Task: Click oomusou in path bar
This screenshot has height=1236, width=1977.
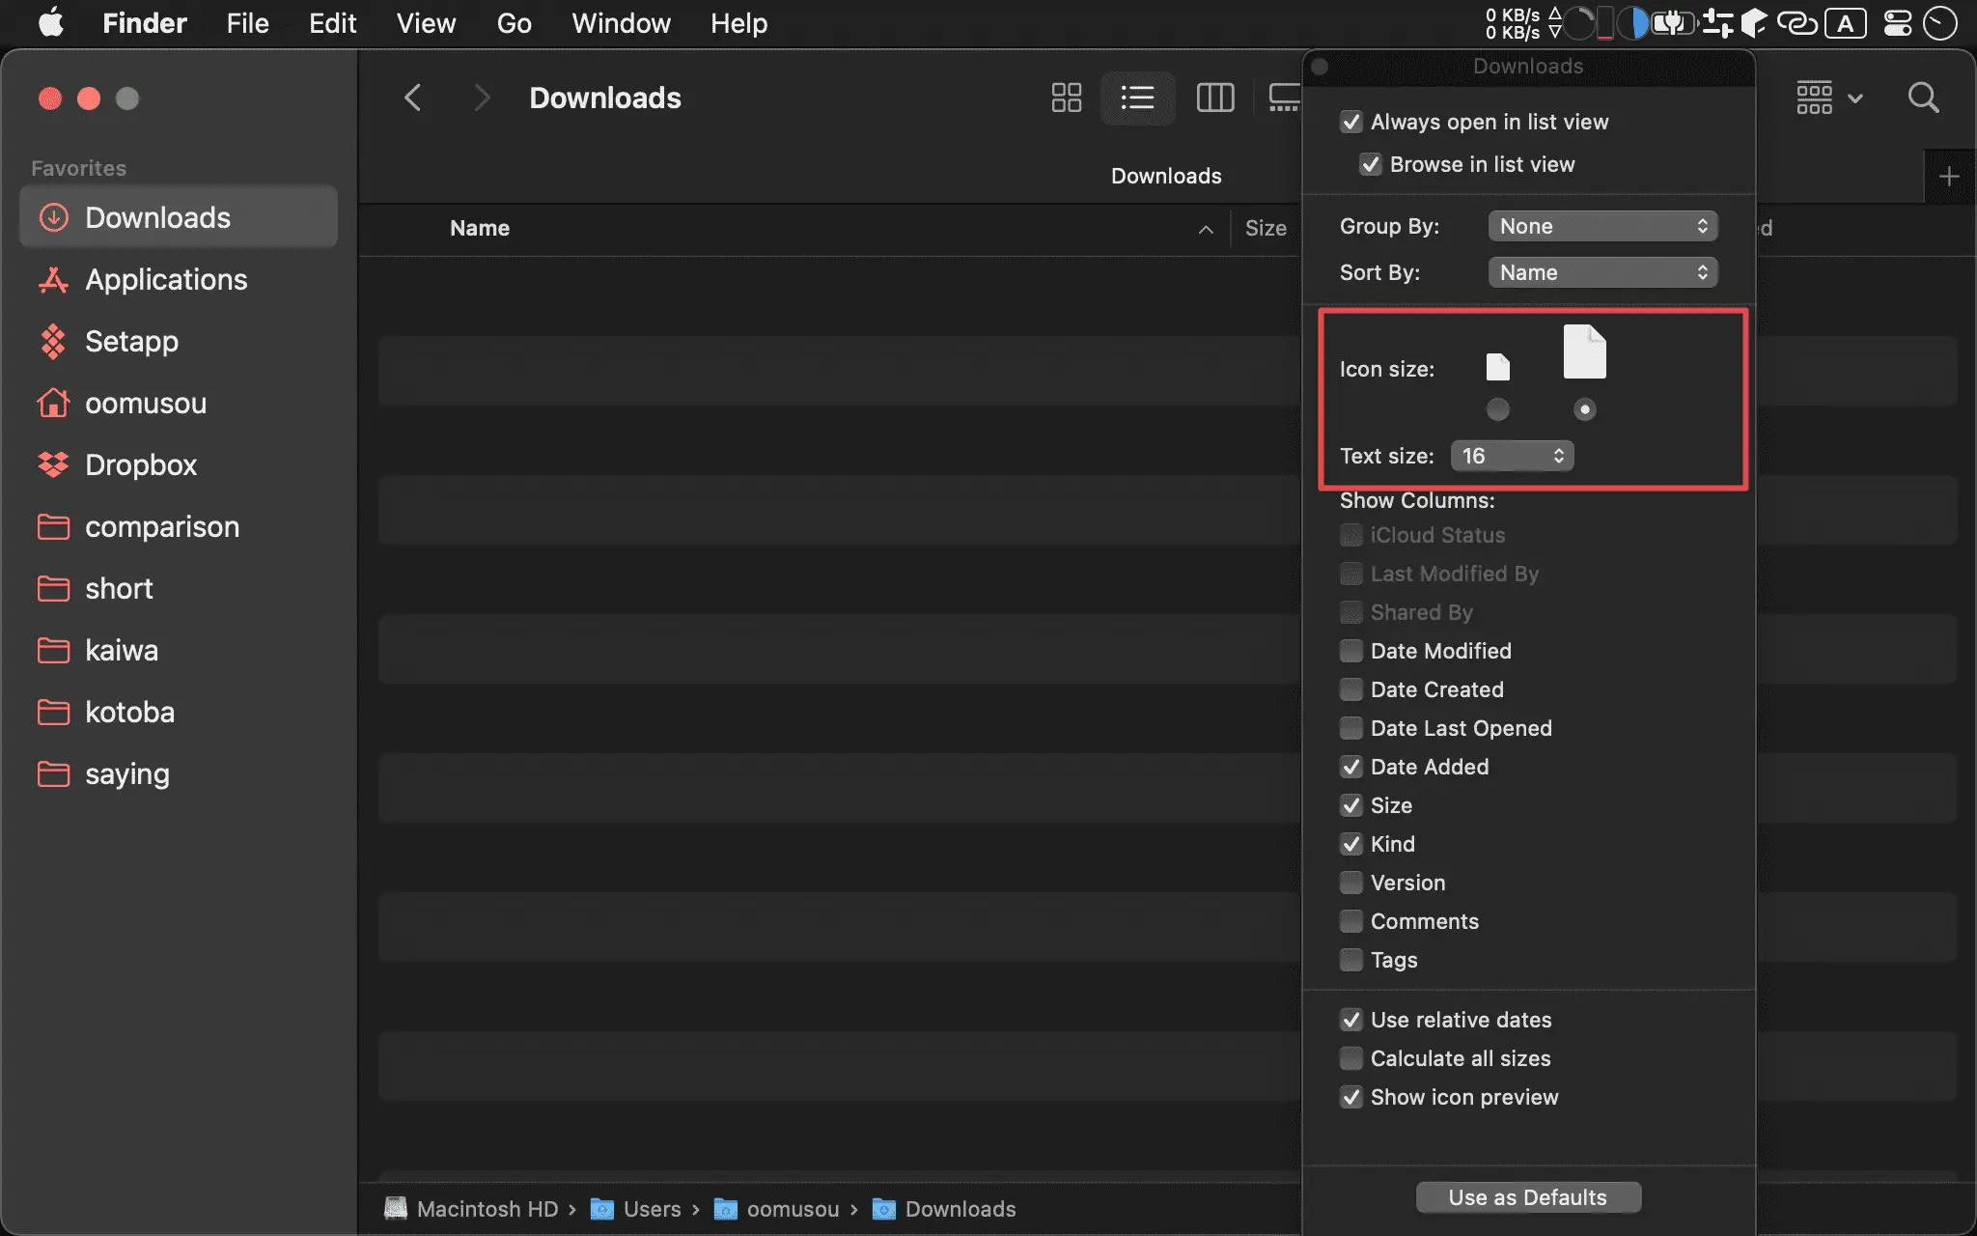Action: [776, 1209]
